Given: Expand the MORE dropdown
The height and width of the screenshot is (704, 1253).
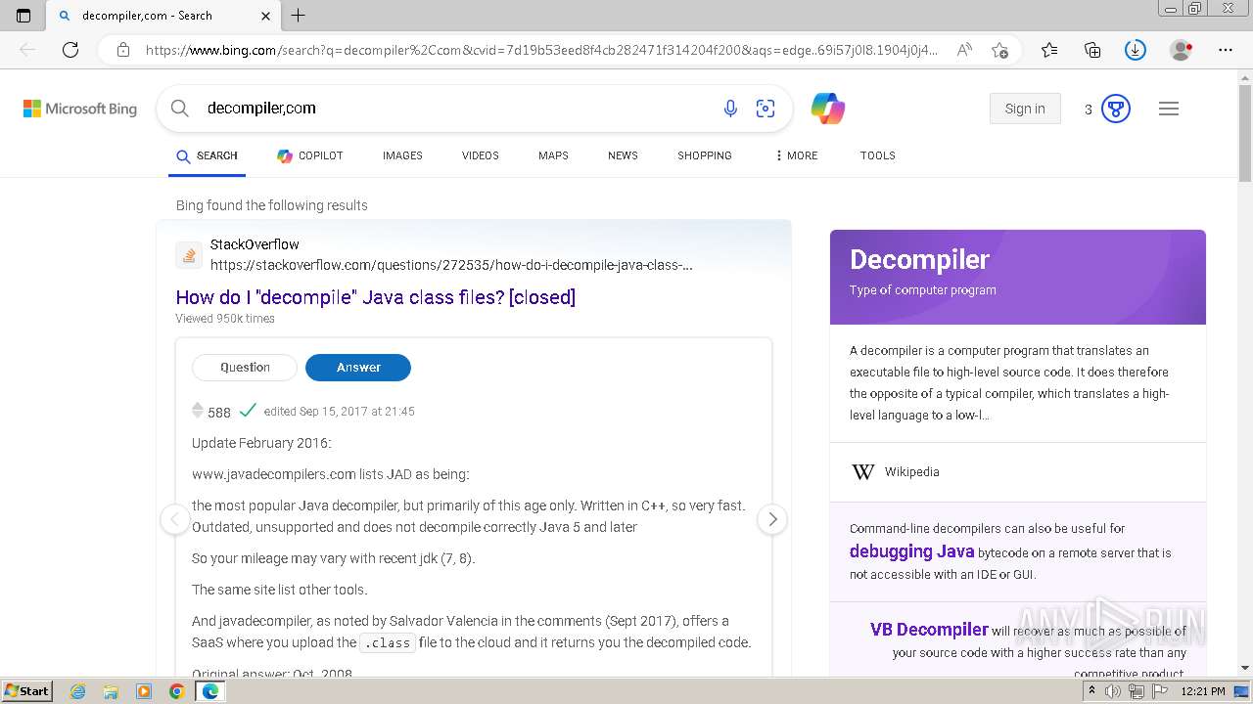Looking at the screenshot, I should 797,155.
